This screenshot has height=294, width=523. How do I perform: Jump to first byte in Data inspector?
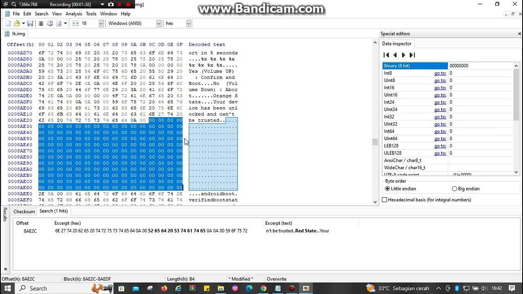point(386,55)
